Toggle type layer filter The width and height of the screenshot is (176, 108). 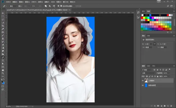tap(160, 70)
